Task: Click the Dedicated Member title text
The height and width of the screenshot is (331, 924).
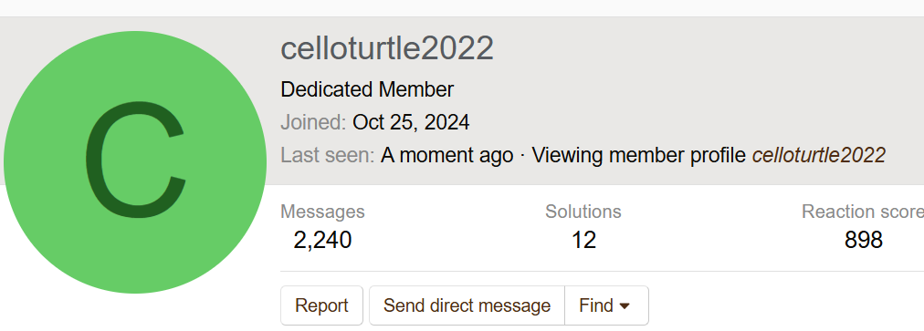Action: pos(367,89)
